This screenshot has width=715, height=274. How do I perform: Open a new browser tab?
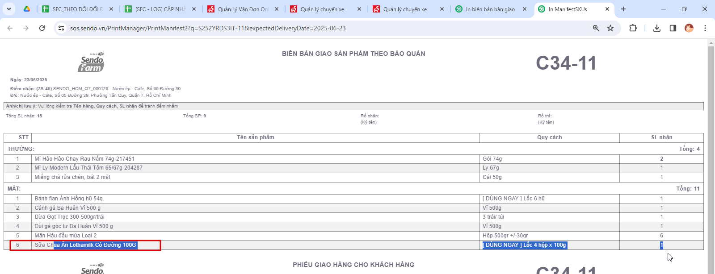click(623, 9)
